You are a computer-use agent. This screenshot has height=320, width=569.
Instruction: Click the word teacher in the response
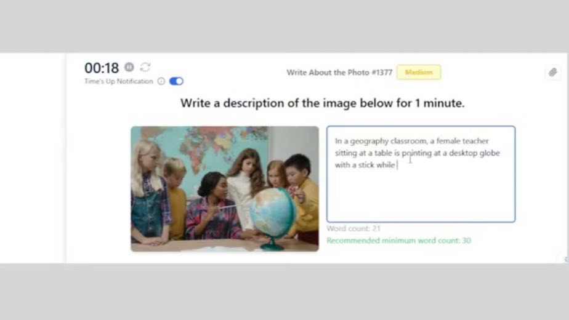click(475, 141)
